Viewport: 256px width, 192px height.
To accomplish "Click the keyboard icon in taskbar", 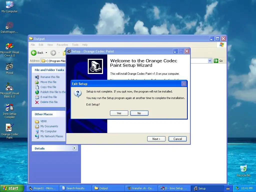I will pyautogui.click(x=228, y=188).
